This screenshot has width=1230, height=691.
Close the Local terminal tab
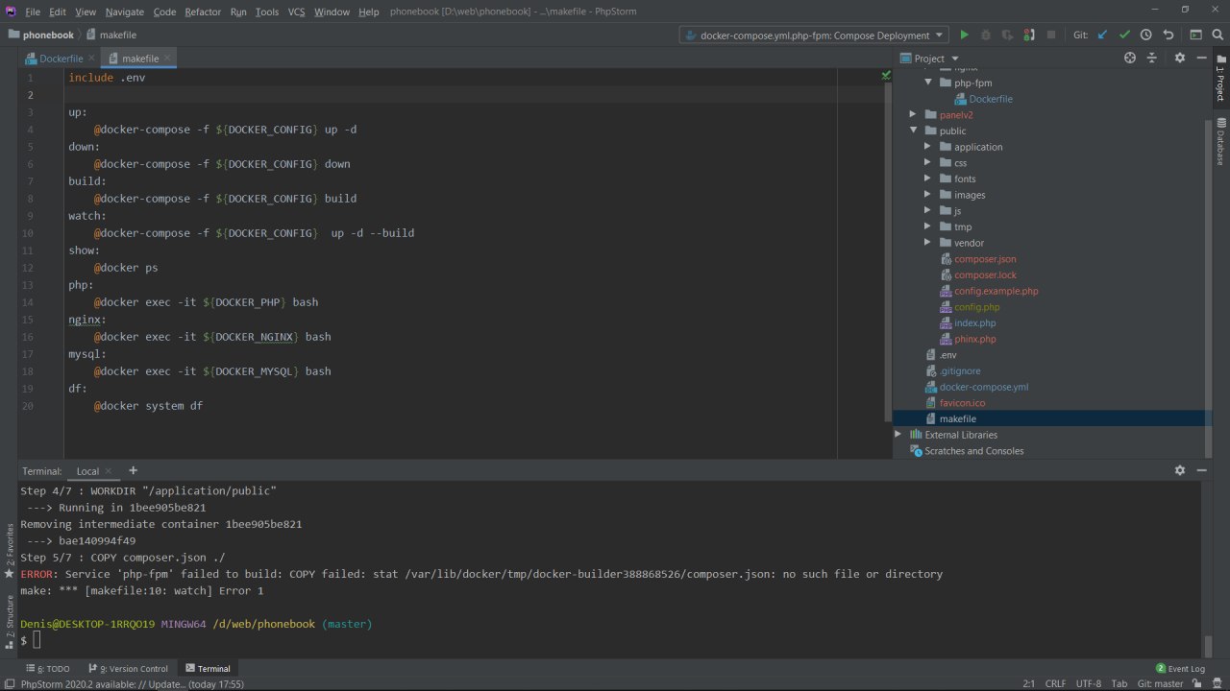[109, 471]
